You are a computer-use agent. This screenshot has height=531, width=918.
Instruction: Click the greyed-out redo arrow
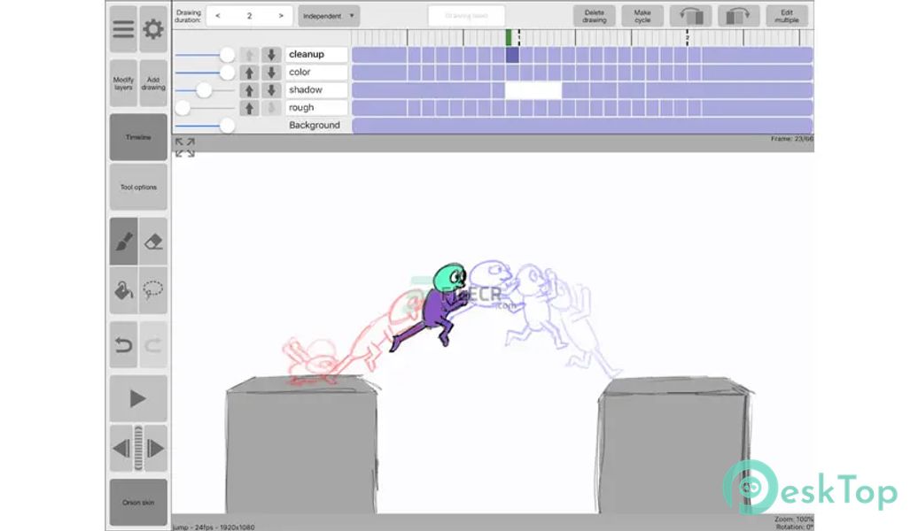tap(153, 345)
